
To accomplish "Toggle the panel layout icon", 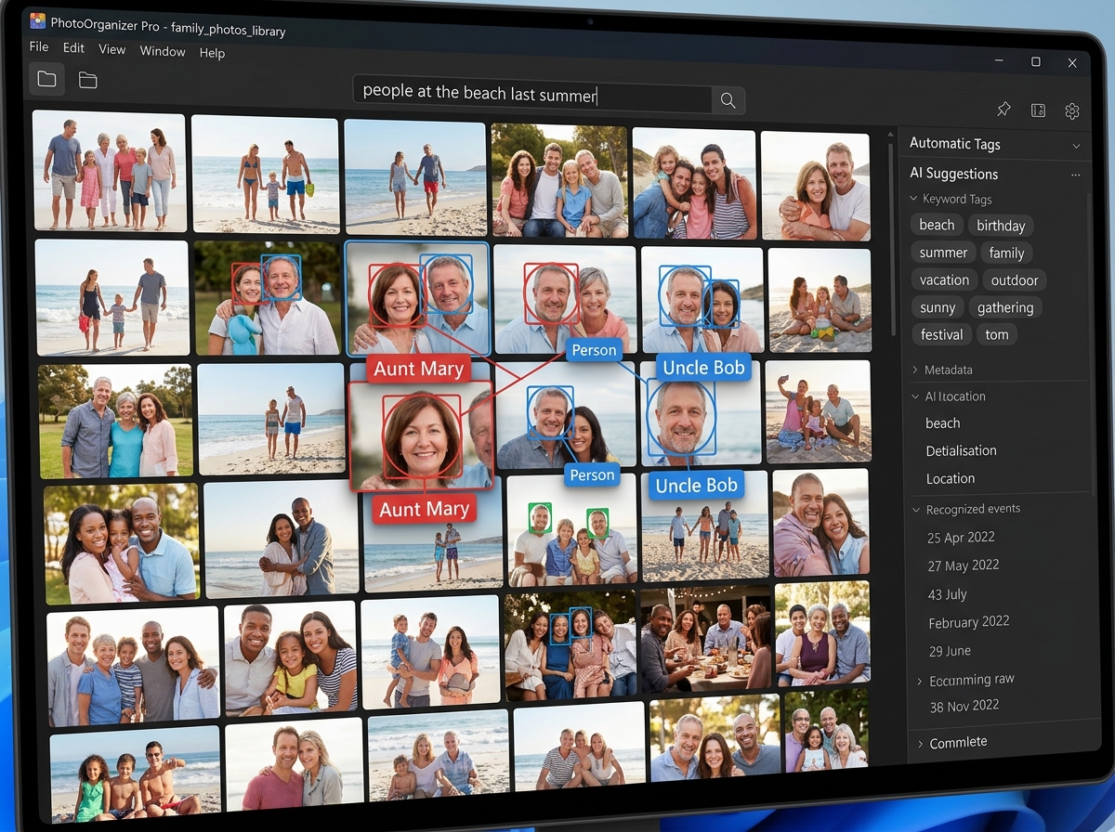I will point(1038,110).
